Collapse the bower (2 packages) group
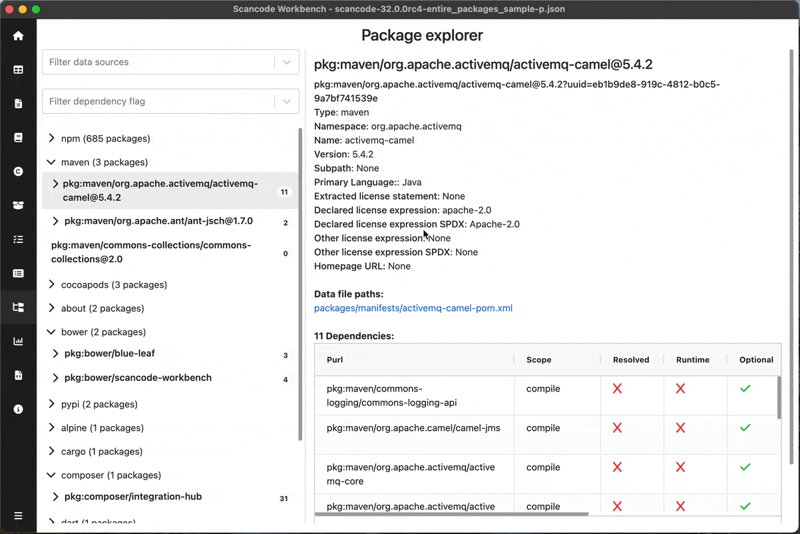 [52, 332]
